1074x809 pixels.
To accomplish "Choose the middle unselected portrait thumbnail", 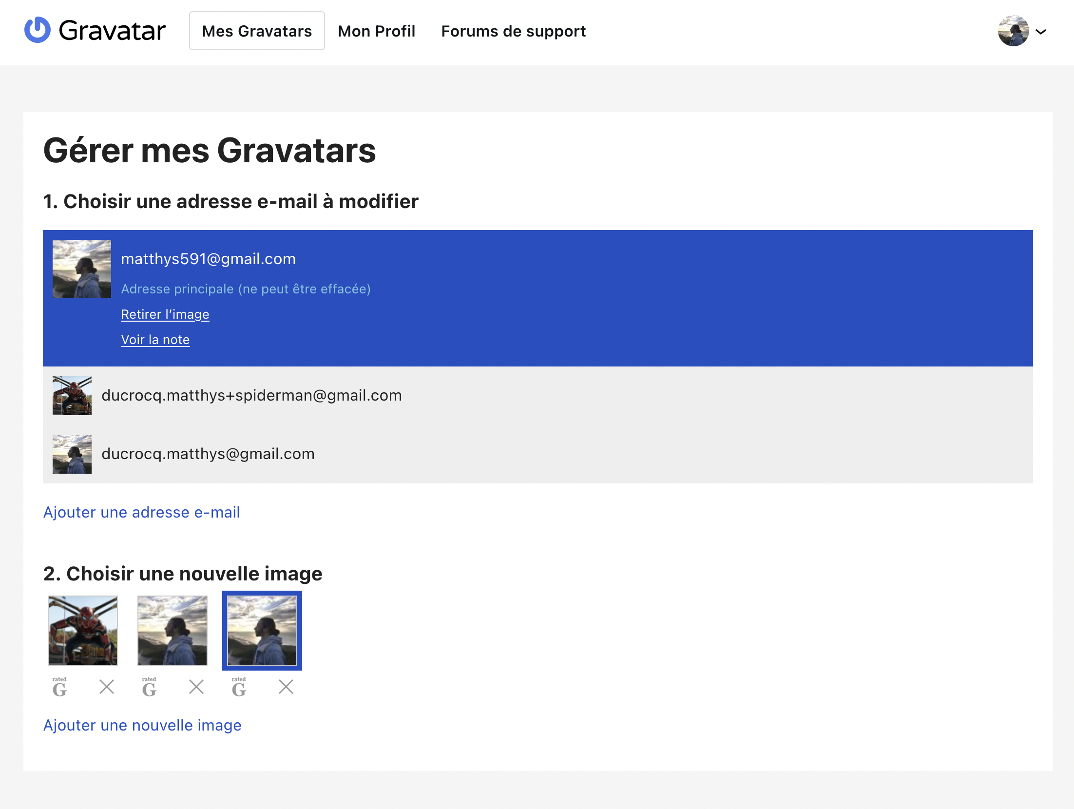I will [x=173, y=630].
